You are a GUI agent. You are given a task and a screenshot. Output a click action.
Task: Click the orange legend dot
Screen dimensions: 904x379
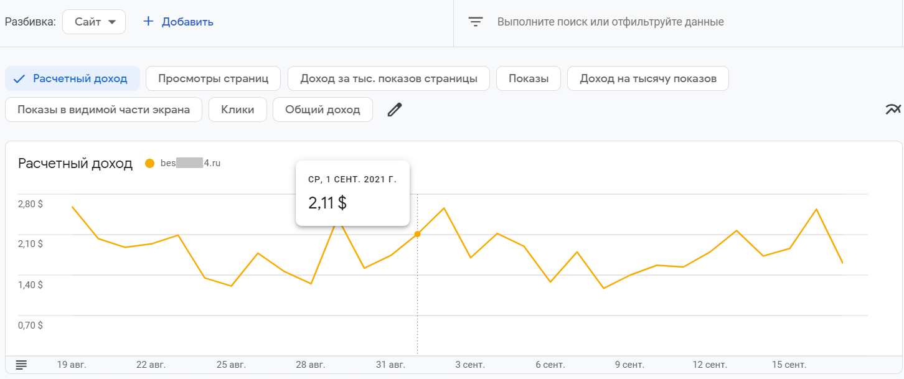pos(149,164)
